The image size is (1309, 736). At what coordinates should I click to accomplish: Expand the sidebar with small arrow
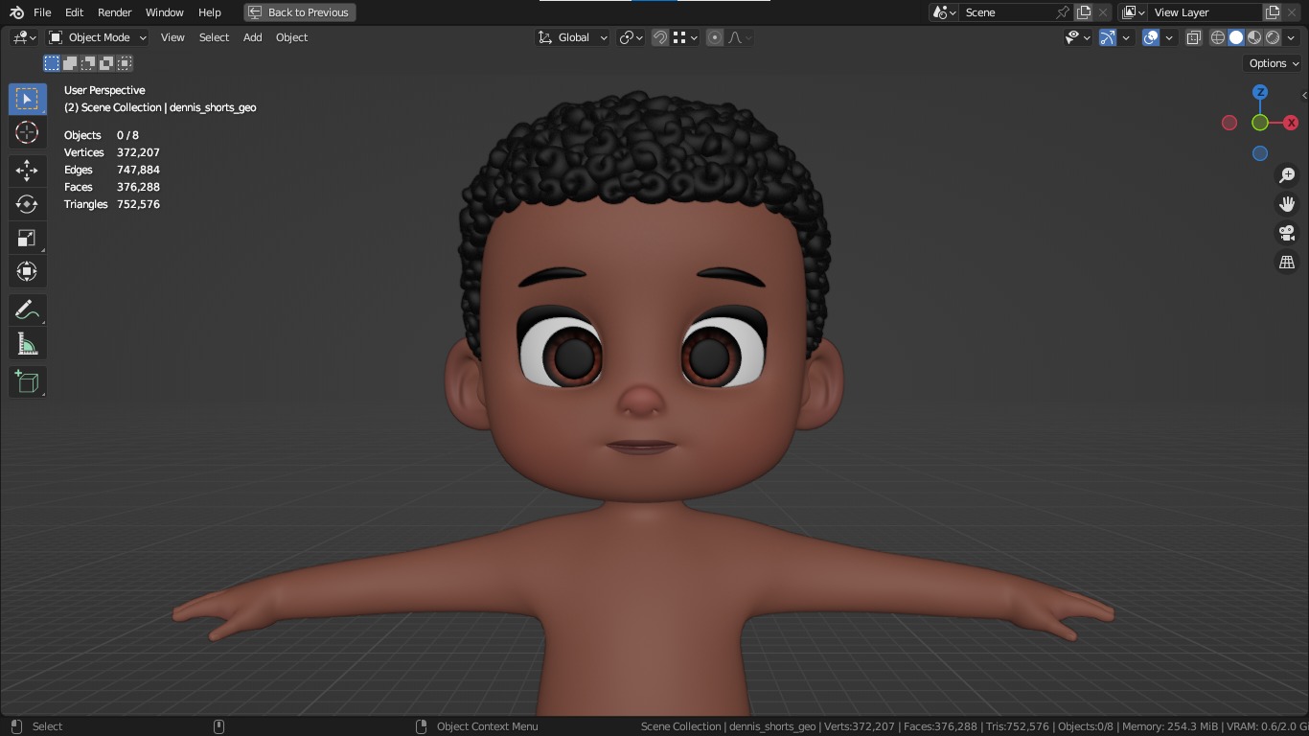click(x=1304, y=96)
